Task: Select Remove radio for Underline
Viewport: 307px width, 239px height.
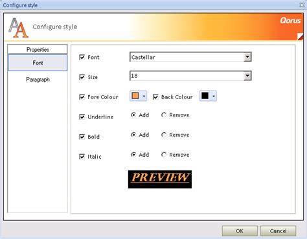Action: point(164,115)
